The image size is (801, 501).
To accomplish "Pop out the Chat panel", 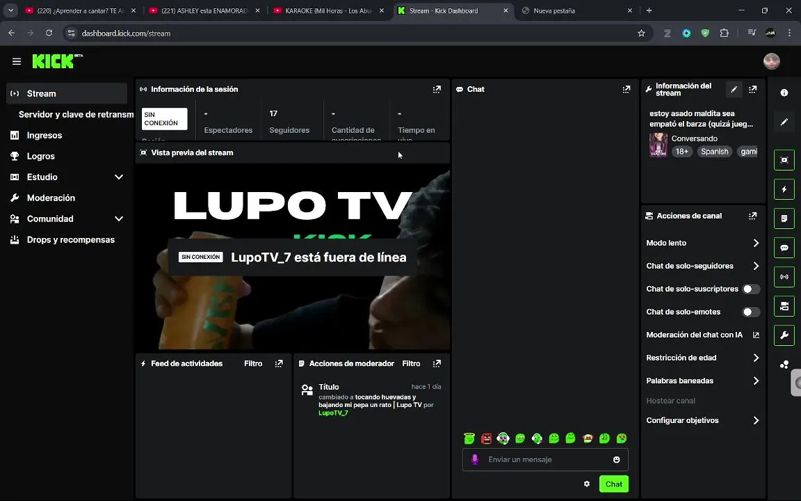I will 626,90.
